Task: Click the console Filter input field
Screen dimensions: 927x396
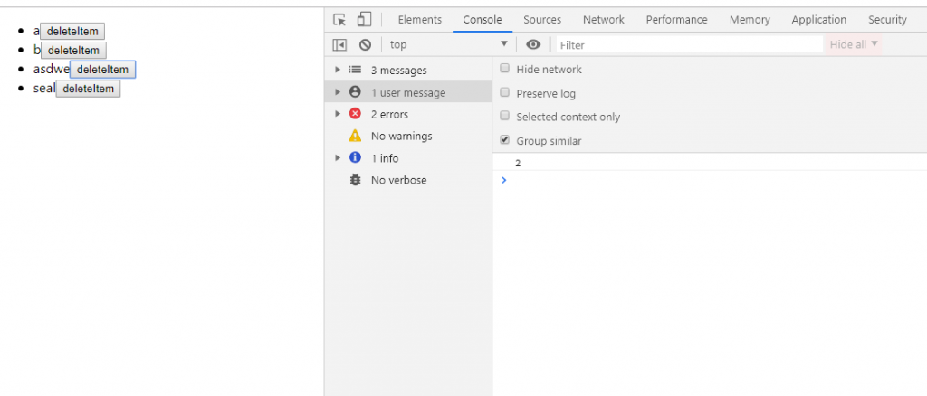Action: 688,45
